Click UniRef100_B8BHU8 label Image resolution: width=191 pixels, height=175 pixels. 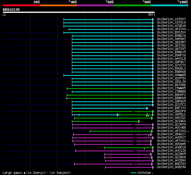coord(171,72)
